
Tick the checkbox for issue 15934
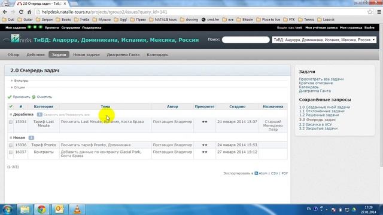click(11, 122)
